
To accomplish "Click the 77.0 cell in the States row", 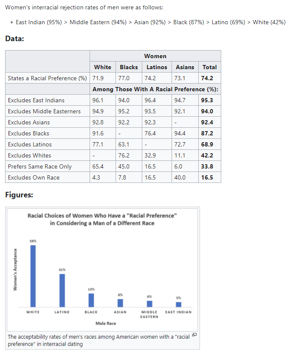I will (129, 78).
